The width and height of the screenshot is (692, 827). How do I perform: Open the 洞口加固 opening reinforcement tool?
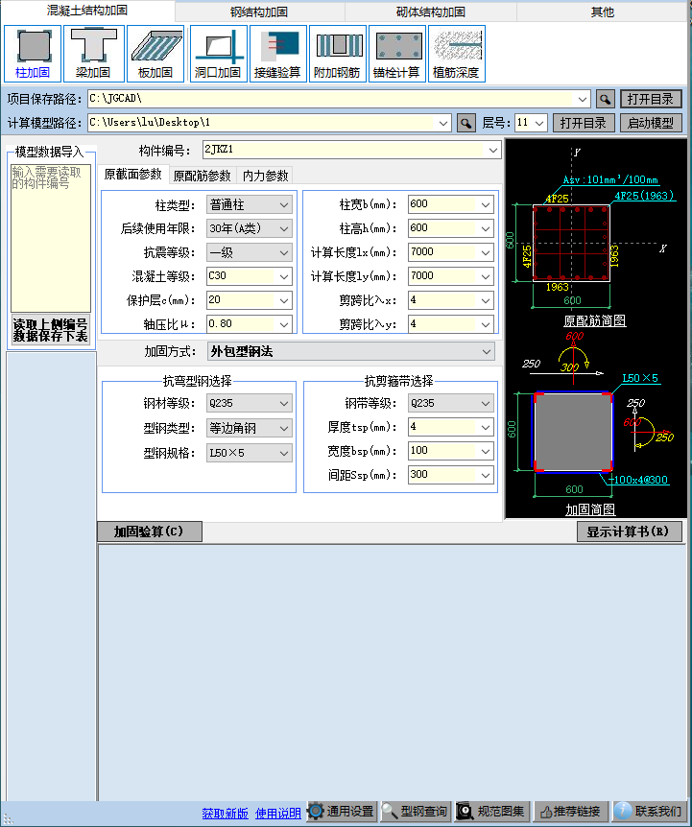click(217, 53)
